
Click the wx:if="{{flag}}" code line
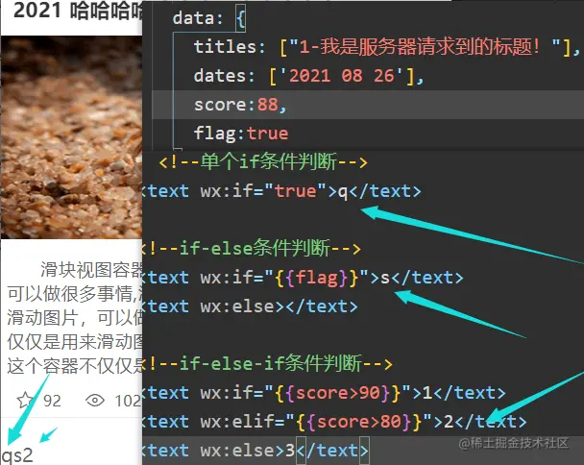click(304, 278)
